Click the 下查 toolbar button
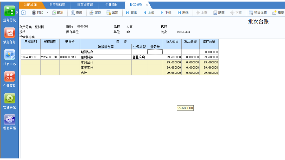Viewport: 285px width, 160px height. pyautogui.click(x=236, y=13)
